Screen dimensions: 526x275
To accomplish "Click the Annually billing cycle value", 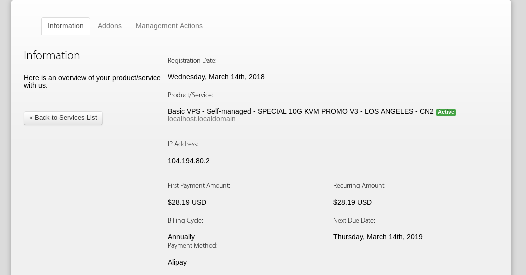I will [x=181, y=237].
